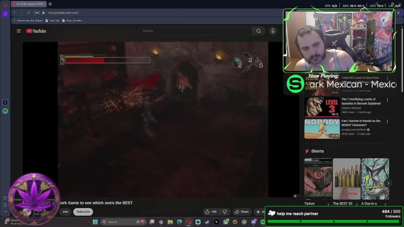Open Bookmarks Bar (Edge) folder

(x=28, y=20)
